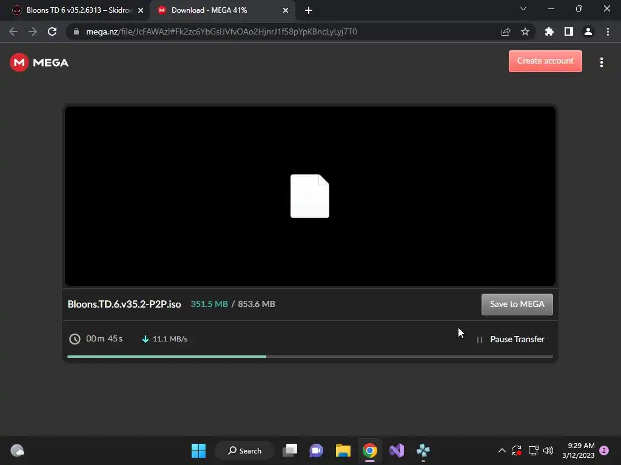Click the taskbar Search box
This screenshot has height=465, width=621.
tap(244, 450)
